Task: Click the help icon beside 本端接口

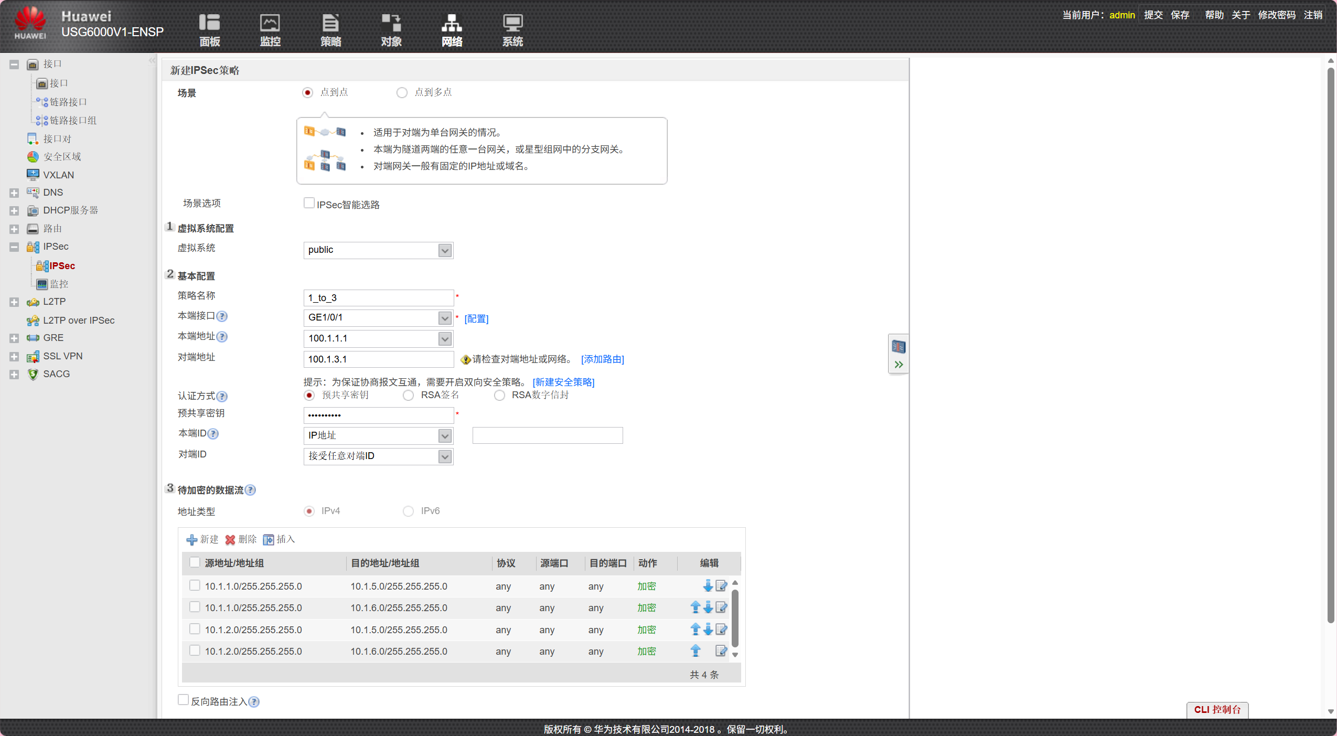Action: [x=222, y=316]
